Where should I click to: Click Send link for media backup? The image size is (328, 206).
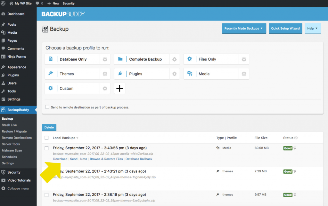[x=74, y=159]
